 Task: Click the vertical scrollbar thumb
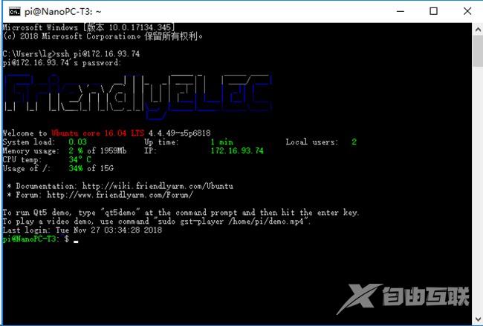[x=478, y=51]
